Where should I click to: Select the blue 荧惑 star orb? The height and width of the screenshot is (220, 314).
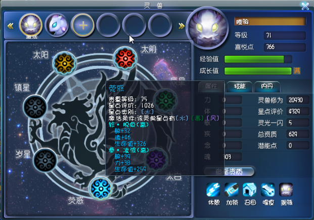point(101,189)
